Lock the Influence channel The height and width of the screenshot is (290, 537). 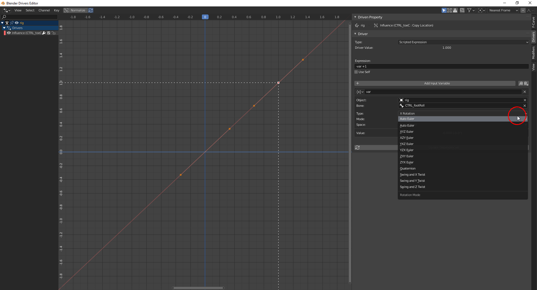(53, 33)
